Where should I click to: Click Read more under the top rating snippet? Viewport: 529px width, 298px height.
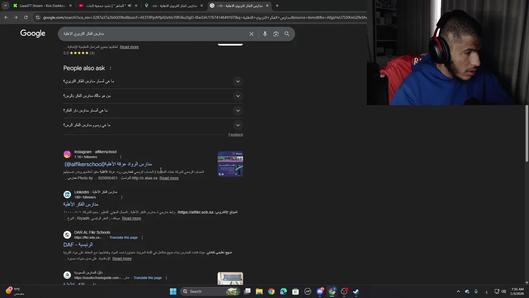coord(129,47)
